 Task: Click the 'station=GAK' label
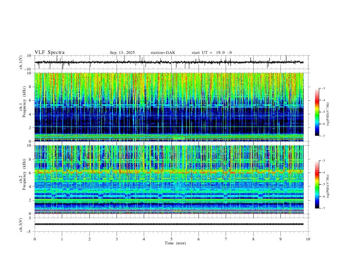(163, 53)
